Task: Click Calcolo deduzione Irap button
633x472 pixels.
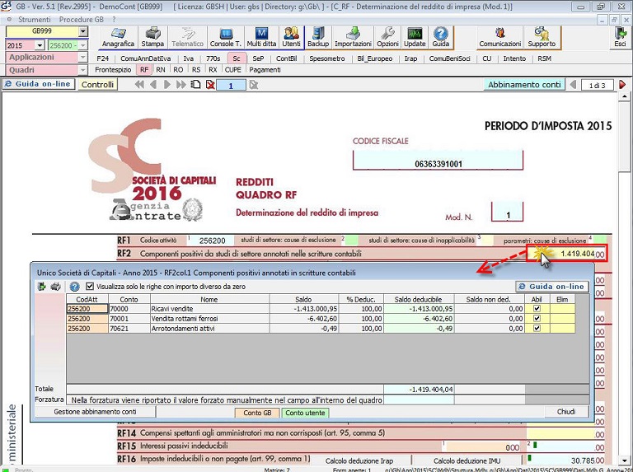Action: point(359,460)
